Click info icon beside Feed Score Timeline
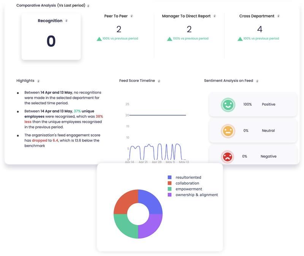Screen dimensions: 304x256 (159, 81)
